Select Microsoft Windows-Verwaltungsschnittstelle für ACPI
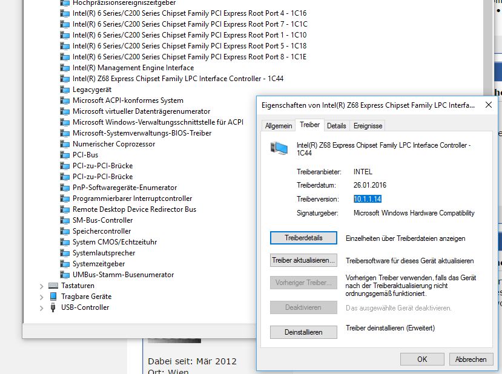The image size is (502, 374). click(158, 122)
